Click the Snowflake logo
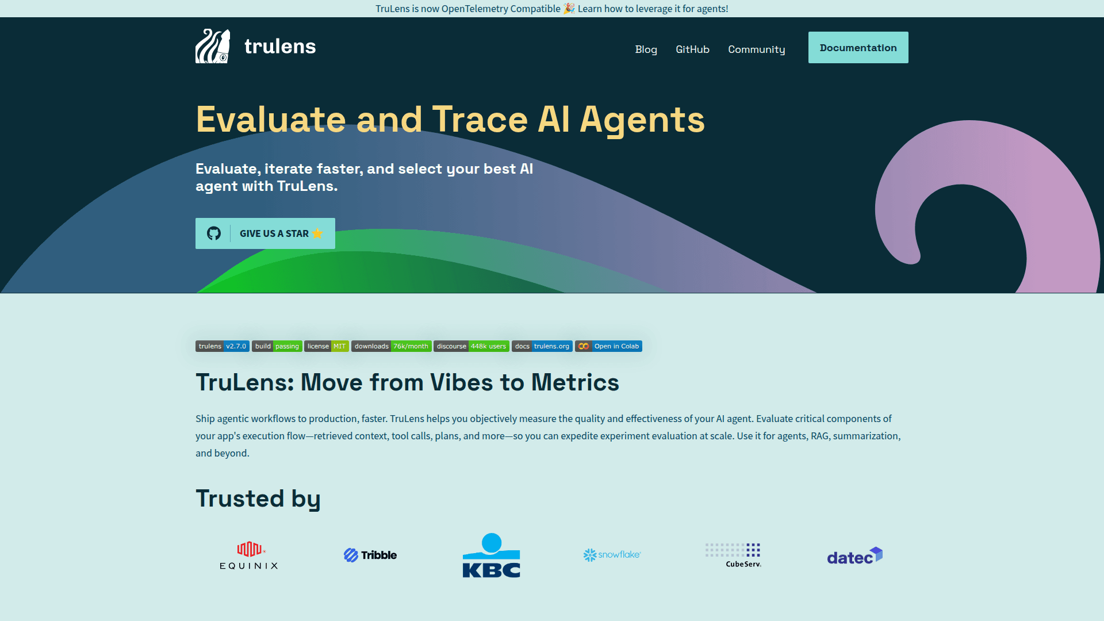1104x621 pixels. click(x=612, y=555)
